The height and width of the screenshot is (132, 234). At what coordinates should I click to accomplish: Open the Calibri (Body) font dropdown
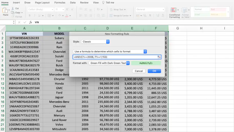[x=40, y=9]
